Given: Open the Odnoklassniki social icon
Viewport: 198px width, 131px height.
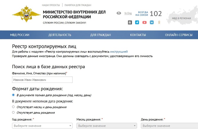Looking at the screenshot, I should (x=159, y=22).
